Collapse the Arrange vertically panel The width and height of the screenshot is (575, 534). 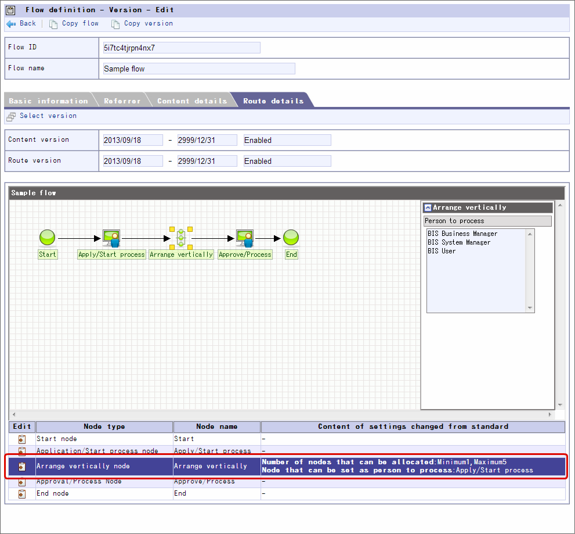click(x=428, y=208)
